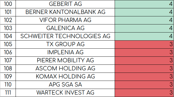Click the green score cell for GEBERIT AG
The image size is (174, 97).
coord(144,4)
